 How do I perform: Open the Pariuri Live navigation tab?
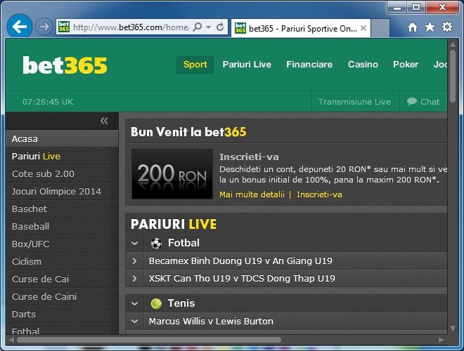pyautogui.click(x=247, y=65)
